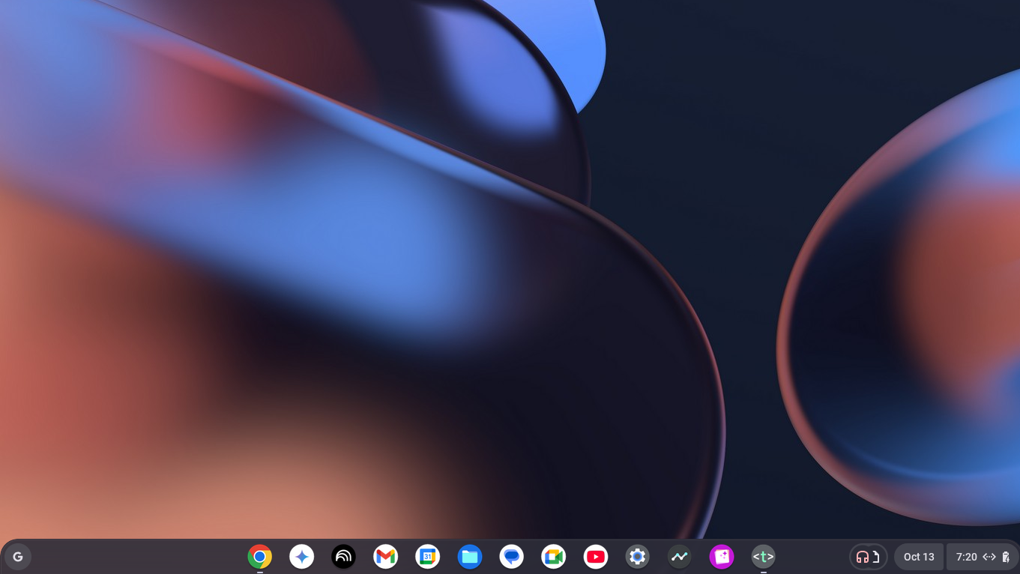Image resolution: width=1020 pixels, height=574 pixels.
Task: Open Google Messages chat app
Action: tap(512, 557)
